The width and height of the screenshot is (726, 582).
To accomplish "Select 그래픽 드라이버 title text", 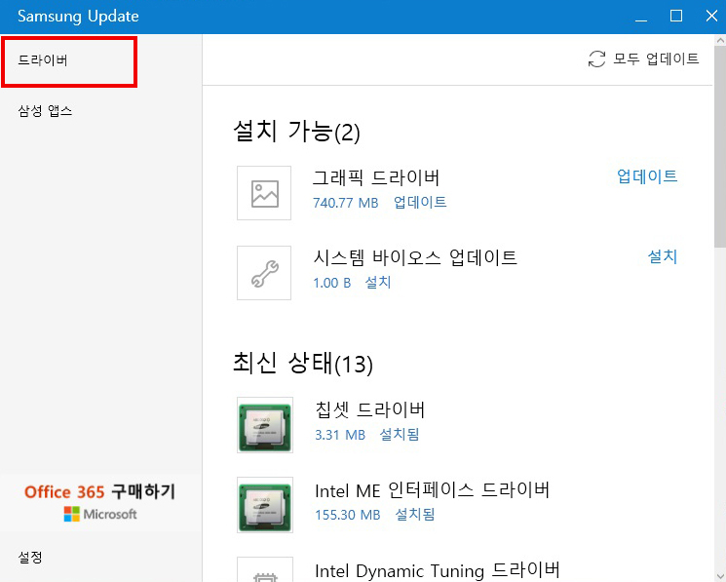I will point(376,177).
